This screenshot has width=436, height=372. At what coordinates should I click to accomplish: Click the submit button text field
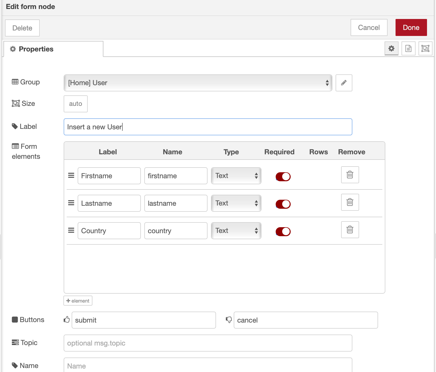(x=144, y=320)
